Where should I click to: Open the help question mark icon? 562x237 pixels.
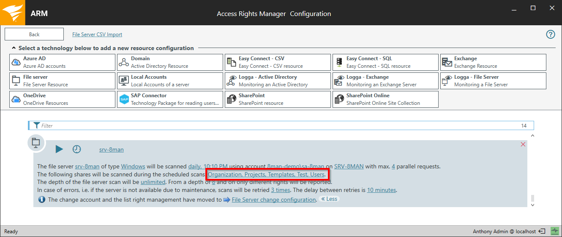point(551,35)
